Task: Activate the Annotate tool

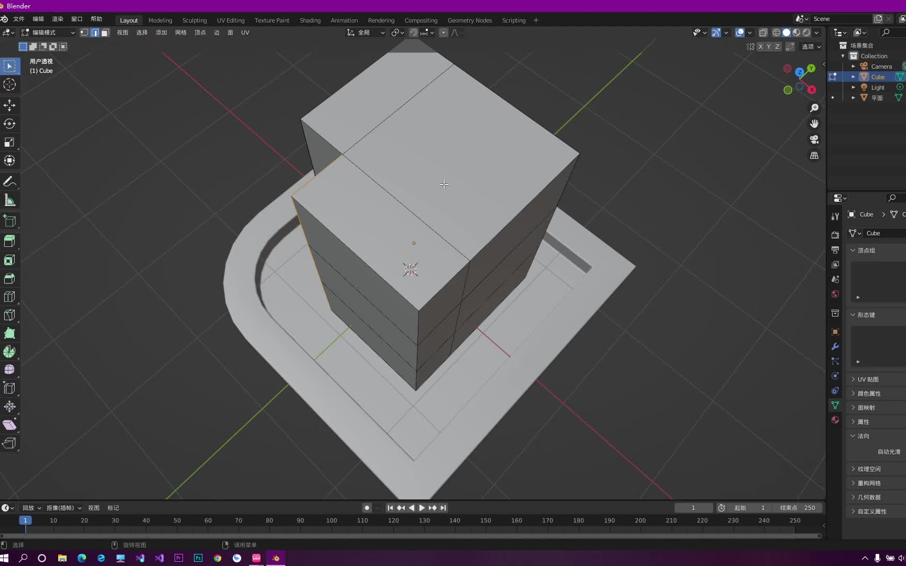Action: tap(9, 181)
